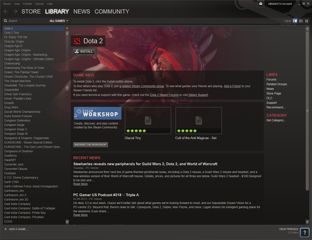Switch to detail list view
The height and width of the screenshot is (240, 312).
click(x=295, y=21)
